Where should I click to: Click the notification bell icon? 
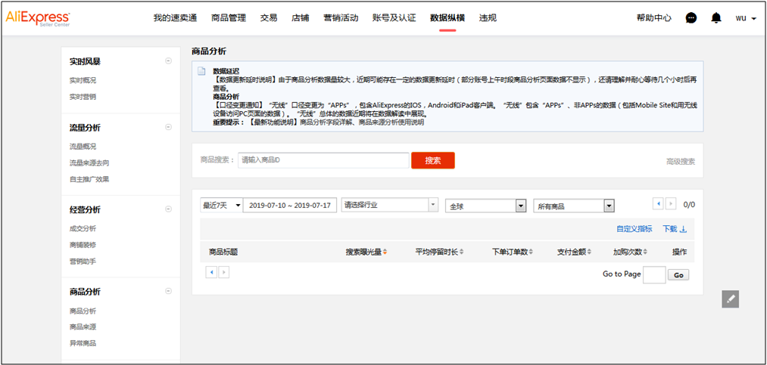pyautogui.click(x=716, y=18)
